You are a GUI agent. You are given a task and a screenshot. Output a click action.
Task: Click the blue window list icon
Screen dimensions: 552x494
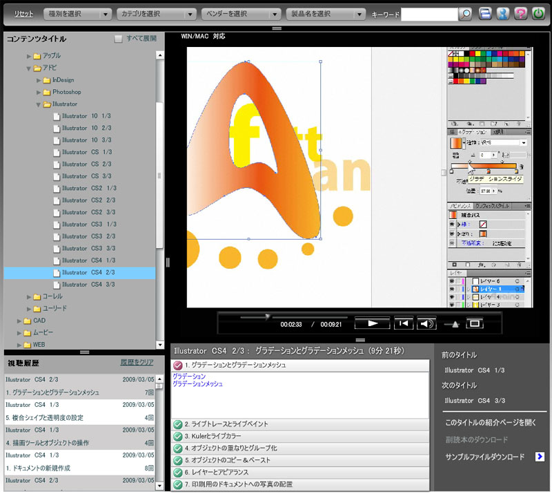486,14
